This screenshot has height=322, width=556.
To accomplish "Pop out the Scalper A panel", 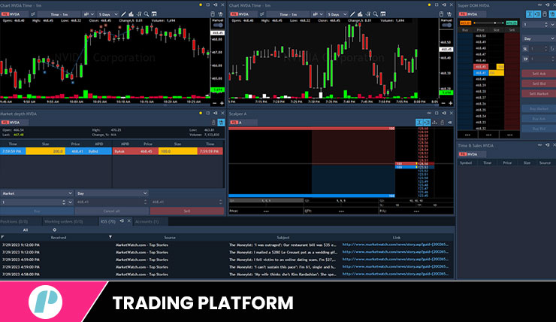I will (444, 114).
